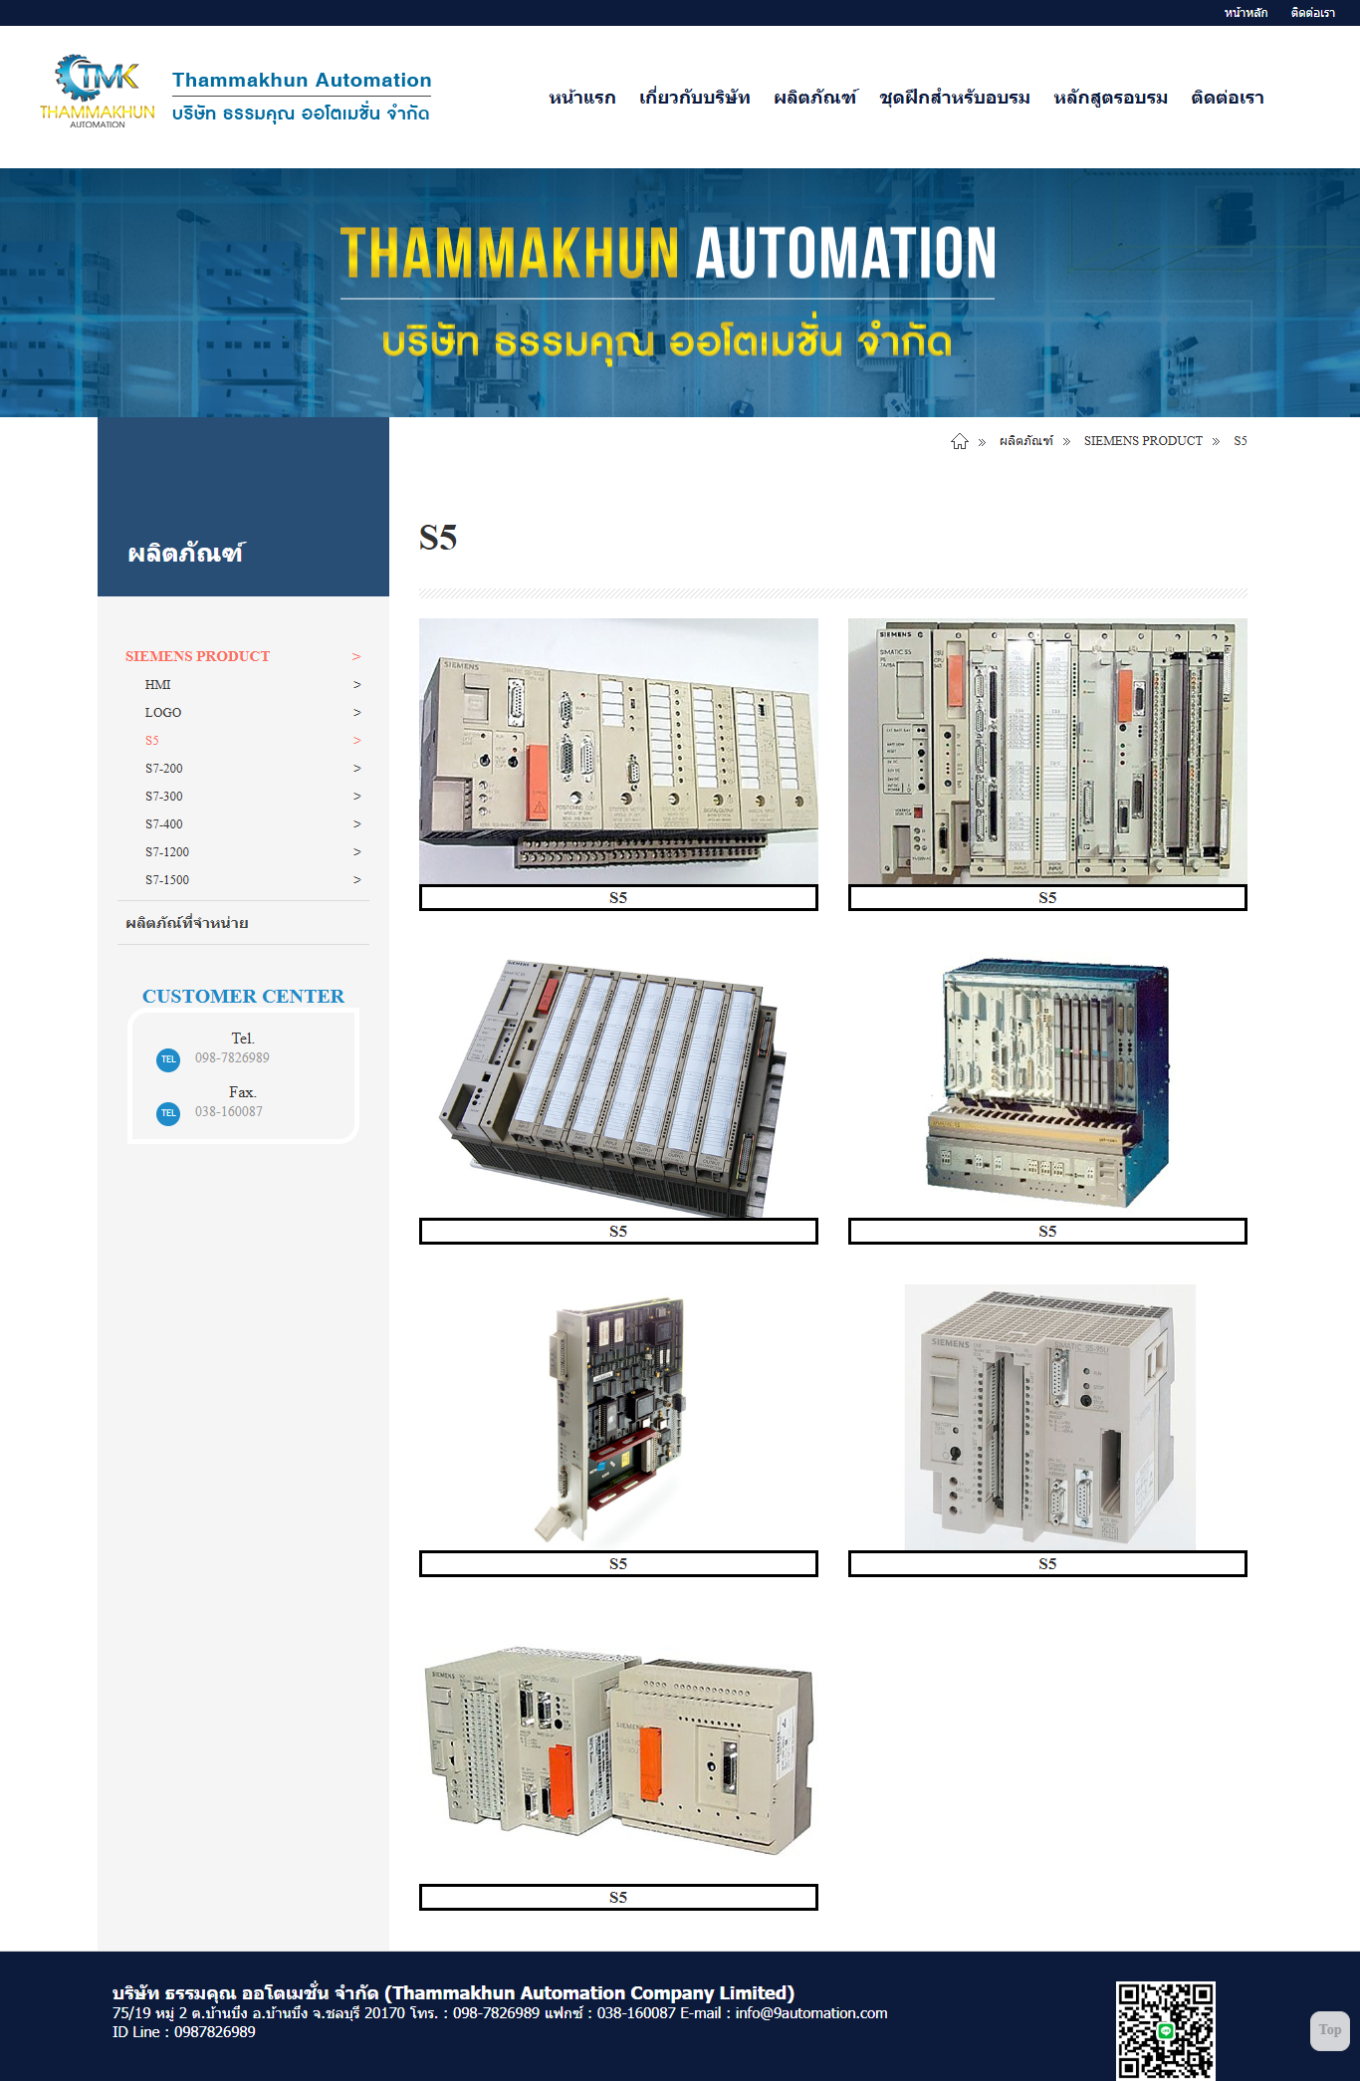Image resolution: width=1360 pixels, height=2081 pixels.
Task: Click fax number 038-160087 in Customer Center
Action: [229, 1111]
